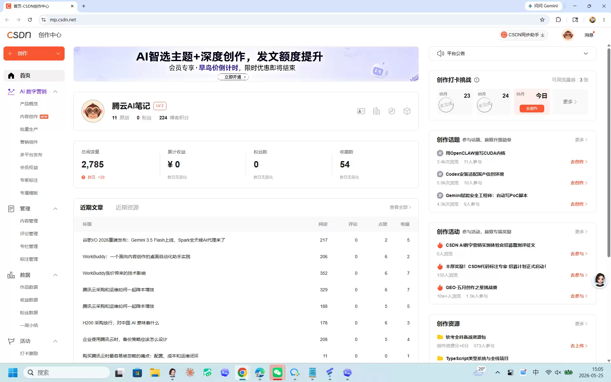Screen dimensions: 611x382
Task: Click the cube icon in the profile card
Action: click(x=407, y=111)
